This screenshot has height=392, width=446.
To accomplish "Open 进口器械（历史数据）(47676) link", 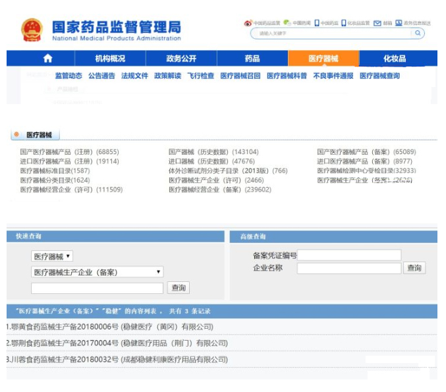I will [x=211, y=161].
